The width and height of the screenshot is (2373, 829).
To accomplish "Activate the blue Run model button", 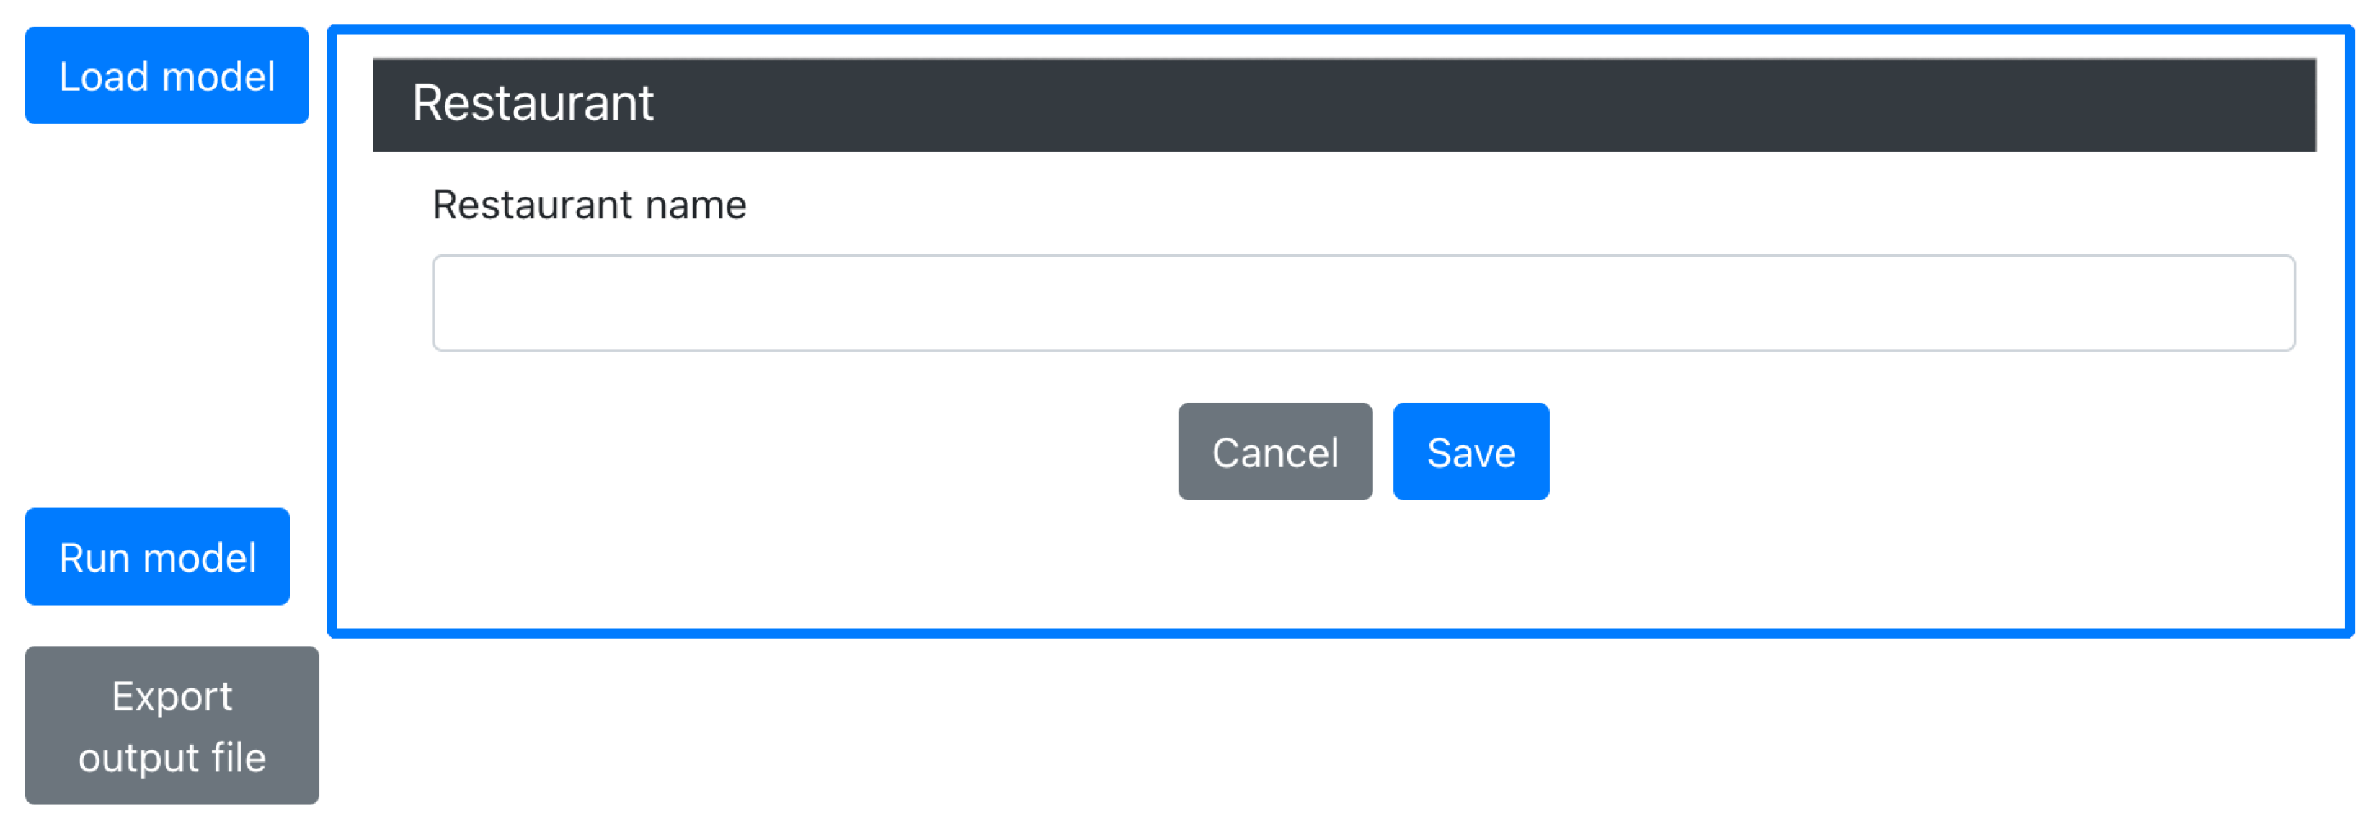I will (x=158, y=557).
